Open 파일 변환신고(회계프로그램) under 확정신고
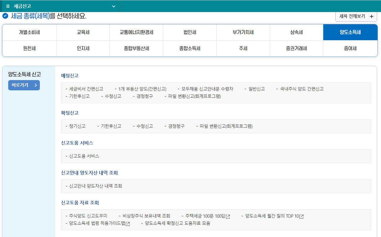The image size is (381, 237). click(226, 126)
